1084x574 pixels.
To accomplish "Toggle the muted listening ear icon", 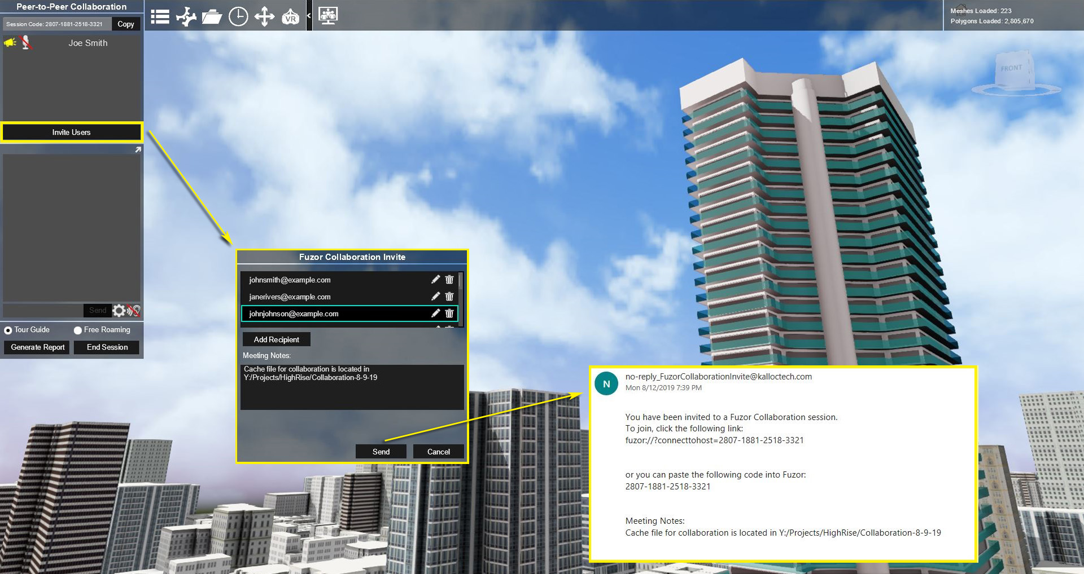I will [x=133, y=310].
